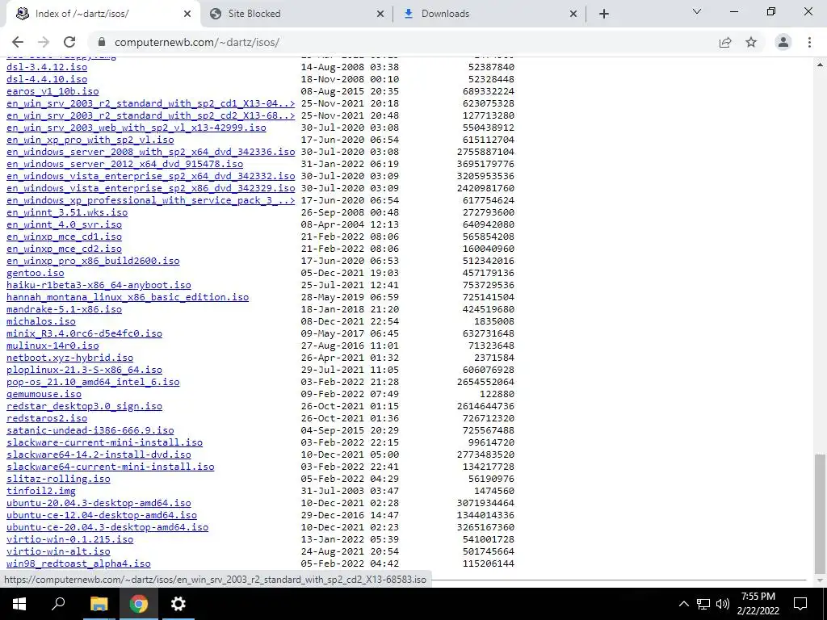Switch to the Downloads tab
This screenshot has height=620, width=827.
click(489, 15)
